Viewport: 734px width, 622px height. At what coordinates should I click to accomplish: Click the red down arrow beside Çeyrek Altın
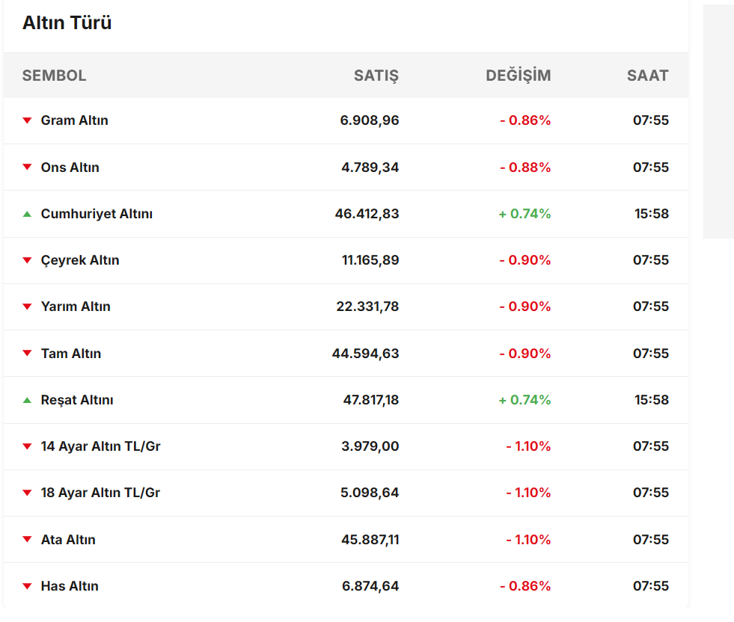click(27, 261)
